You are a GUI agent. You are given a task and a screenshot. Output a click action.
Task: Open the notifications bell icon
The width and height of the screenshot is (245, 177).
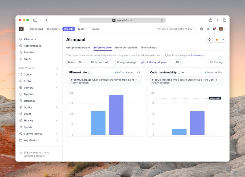pyautogui.click(x=214, y=29)
